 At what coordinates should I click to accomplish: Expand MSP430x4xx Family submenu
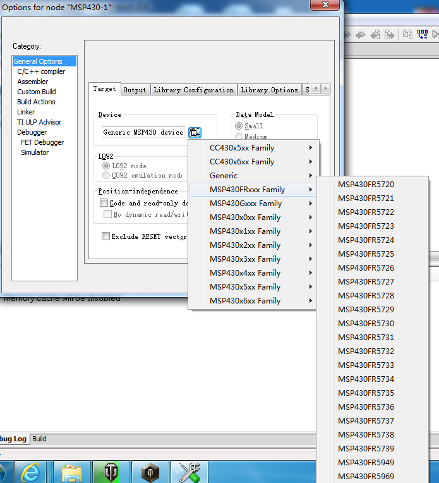[253, 273]
